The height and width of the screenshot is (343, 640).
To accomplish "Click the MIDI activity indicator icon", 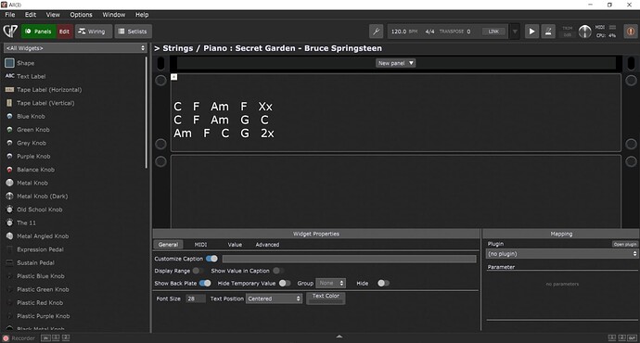I will (613, 27).
